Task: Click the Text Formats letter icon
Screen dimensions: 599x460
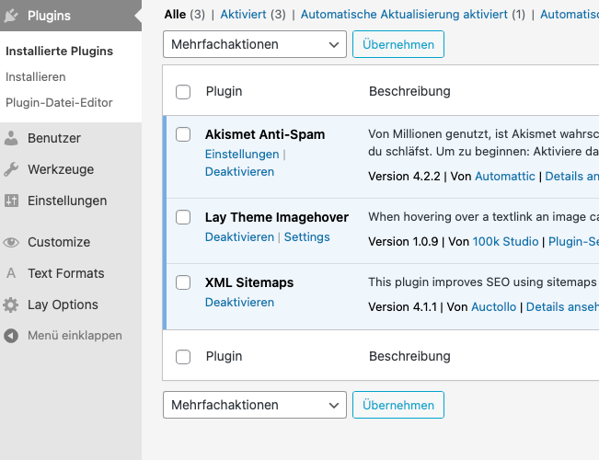Action: pyautogui.click(x=11, y=273)
